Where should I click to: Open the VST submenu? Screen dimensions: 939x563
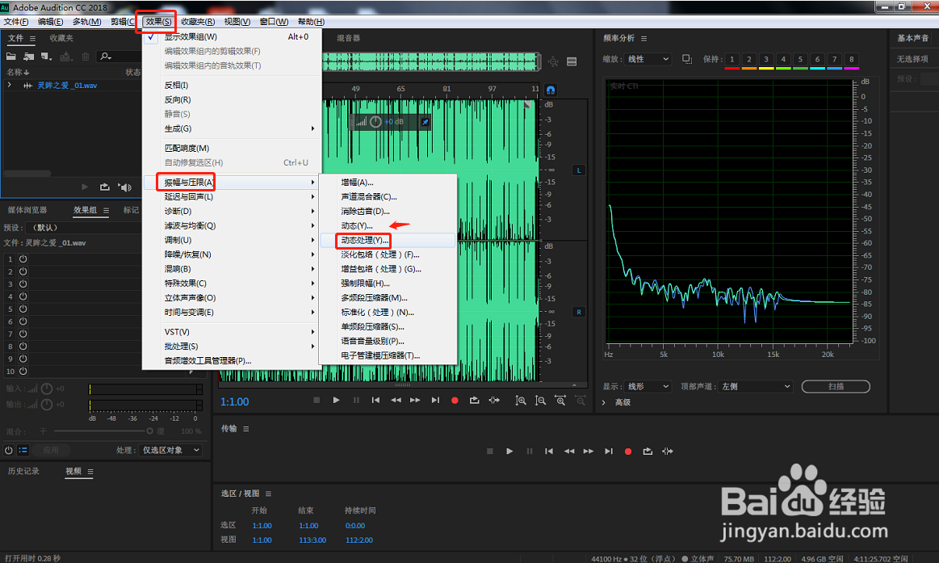(231, 332)
